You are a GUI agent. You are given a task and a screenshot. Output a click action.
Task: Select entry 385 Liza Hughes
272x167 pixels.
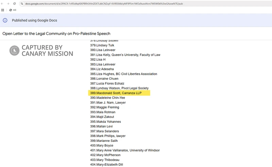pos(124,74)
